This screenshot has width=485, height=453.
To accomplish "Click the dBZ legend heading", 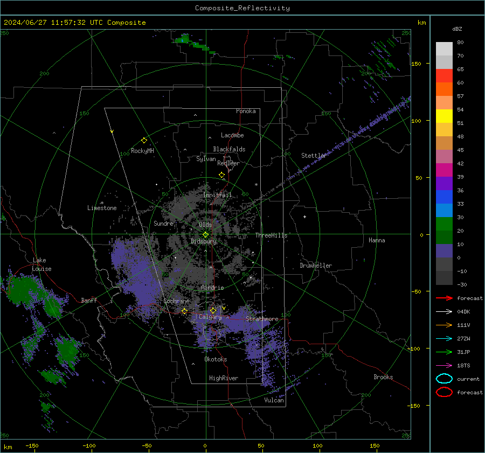I will click(457, 29).
